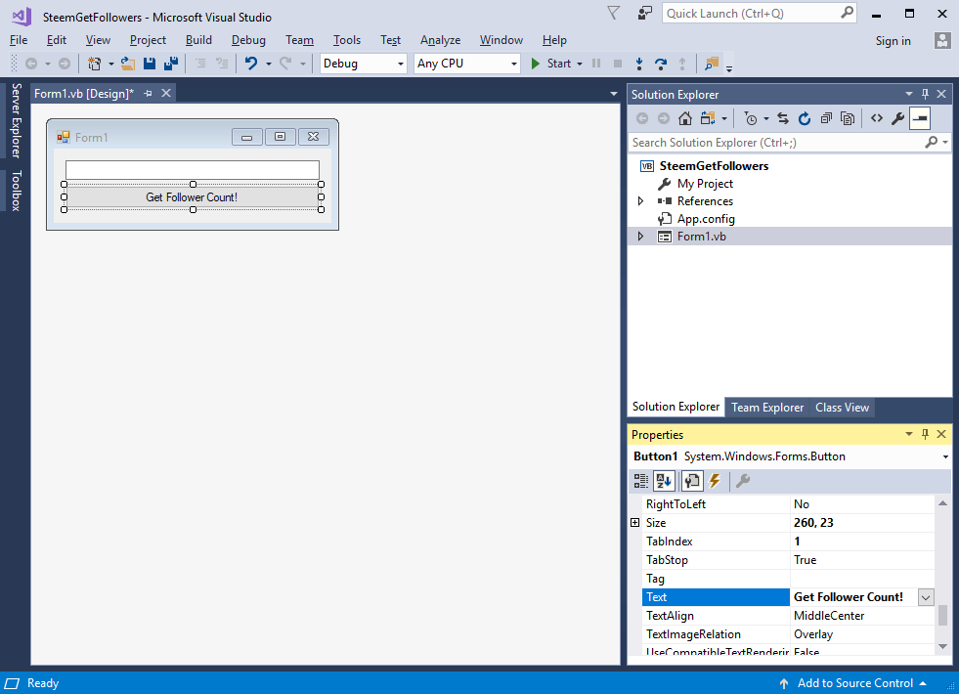Open the undo history dropdown arrow
This screenshot has width=959, height=694.
(268, 64)
